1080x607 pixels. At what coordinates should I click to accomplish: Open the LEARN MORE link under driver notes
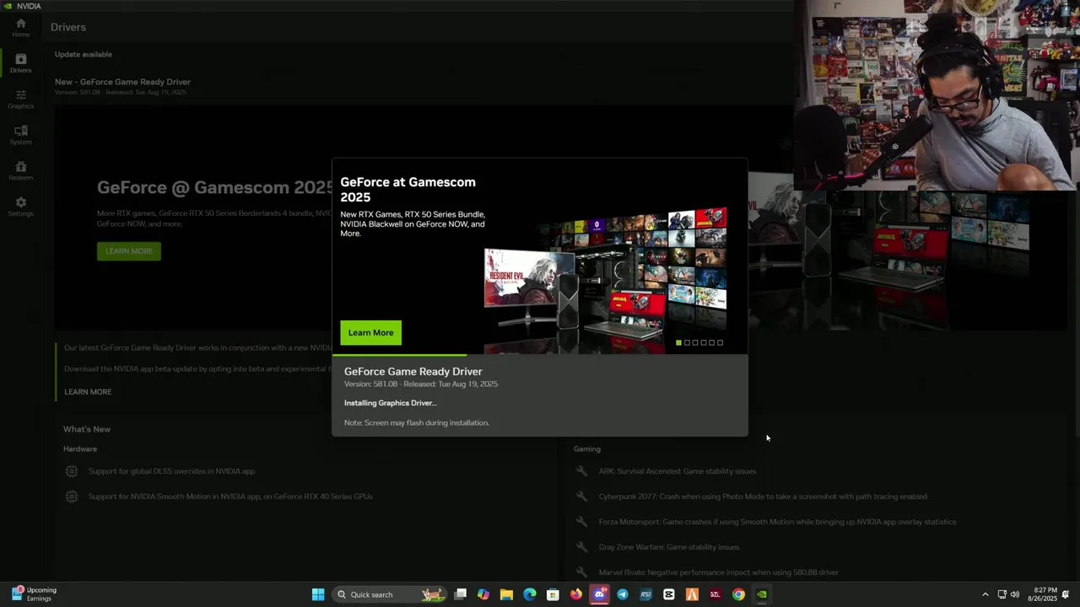[x=88, y=392]
